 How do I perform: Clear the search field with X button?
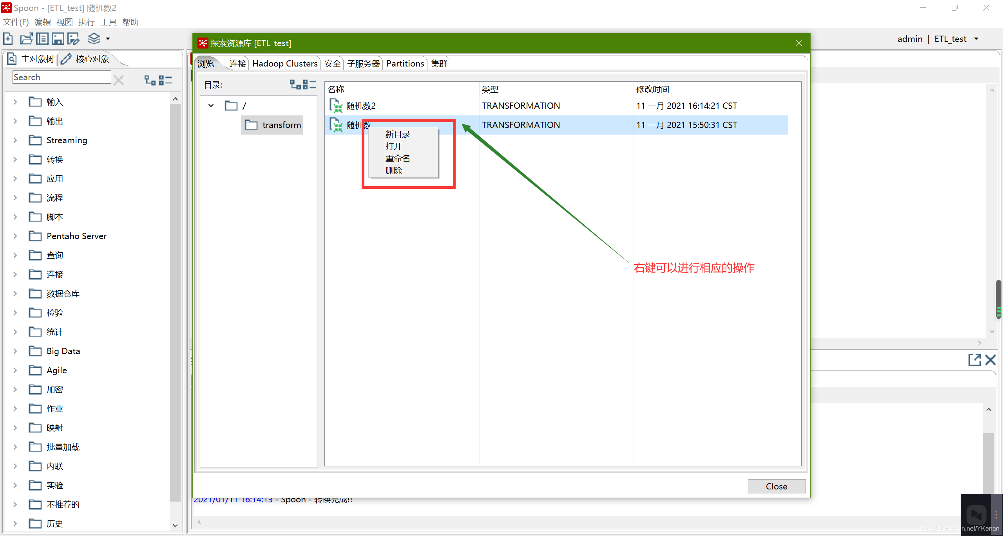pos(119,79)
